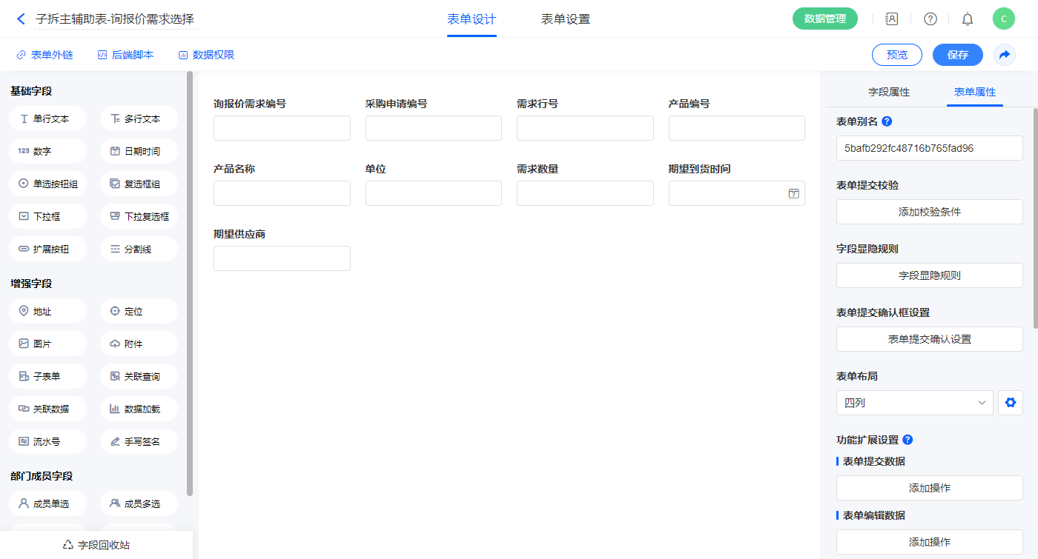
Task: Click the help icon beside 表单别名
Action: 887,121
